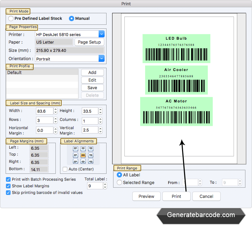The image size is (252, 225).
Task: Select top-center label alignment icon
Action: click(83, 149)
